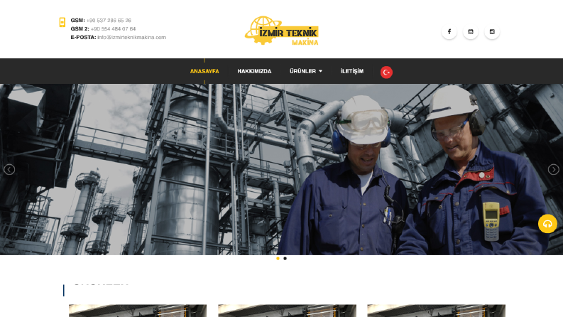Screen dimensions: 563x317
Task: Open the Instagram social link
Action: click(492, 31)
